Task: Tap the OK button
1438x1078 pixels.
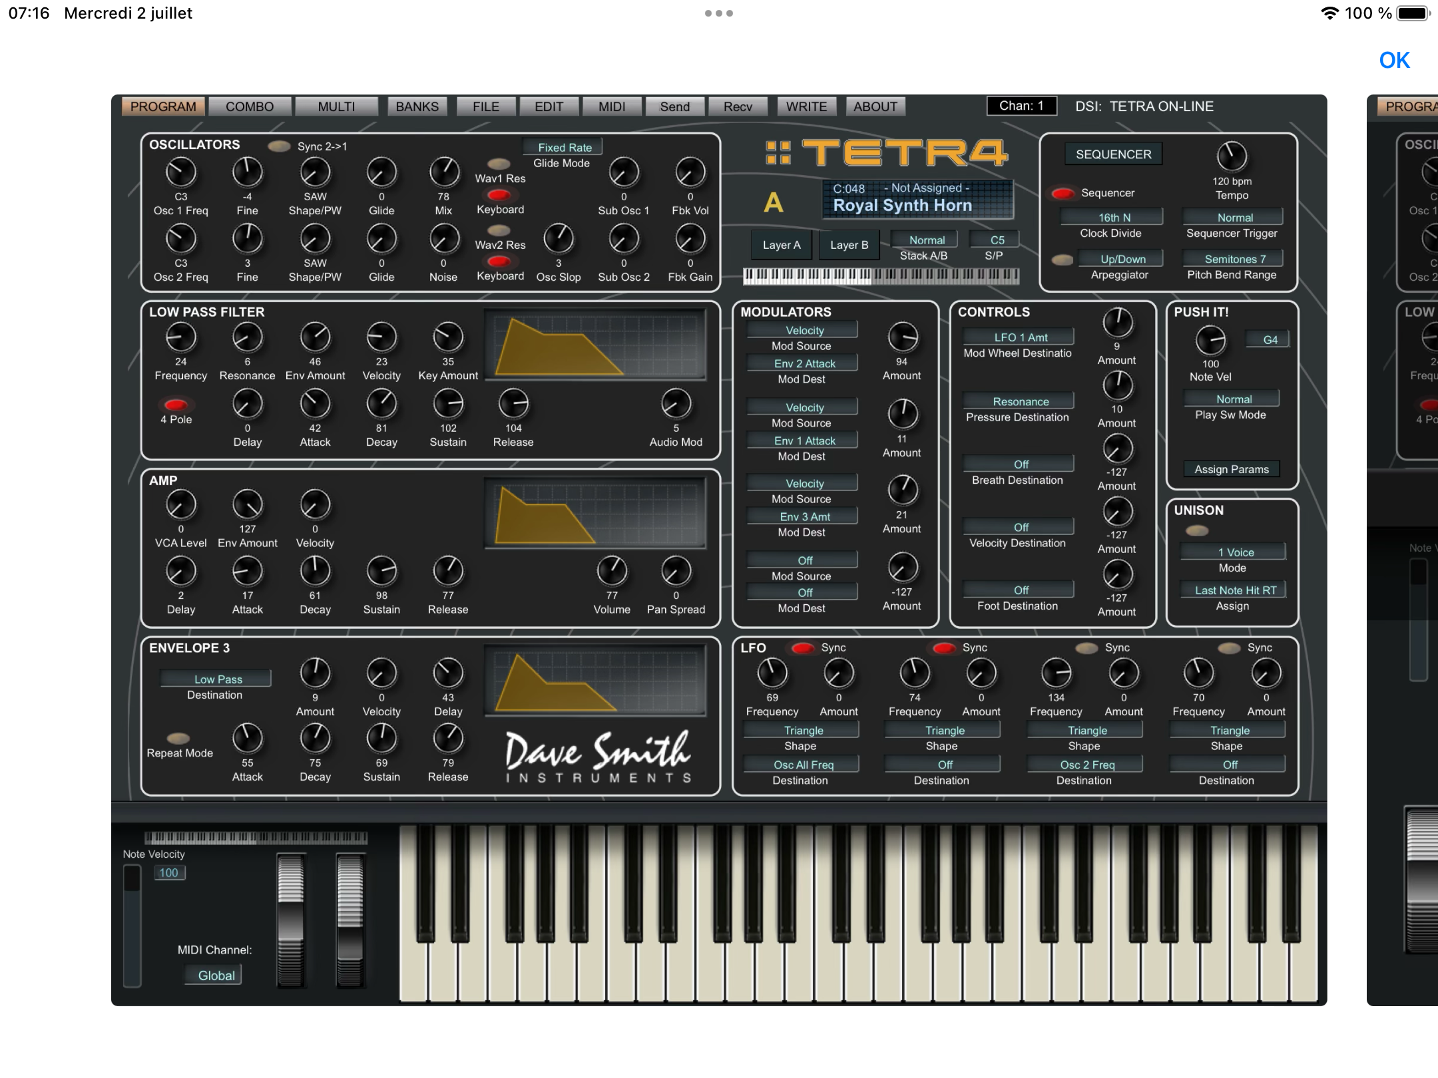Action: (x=1394, y=61)
